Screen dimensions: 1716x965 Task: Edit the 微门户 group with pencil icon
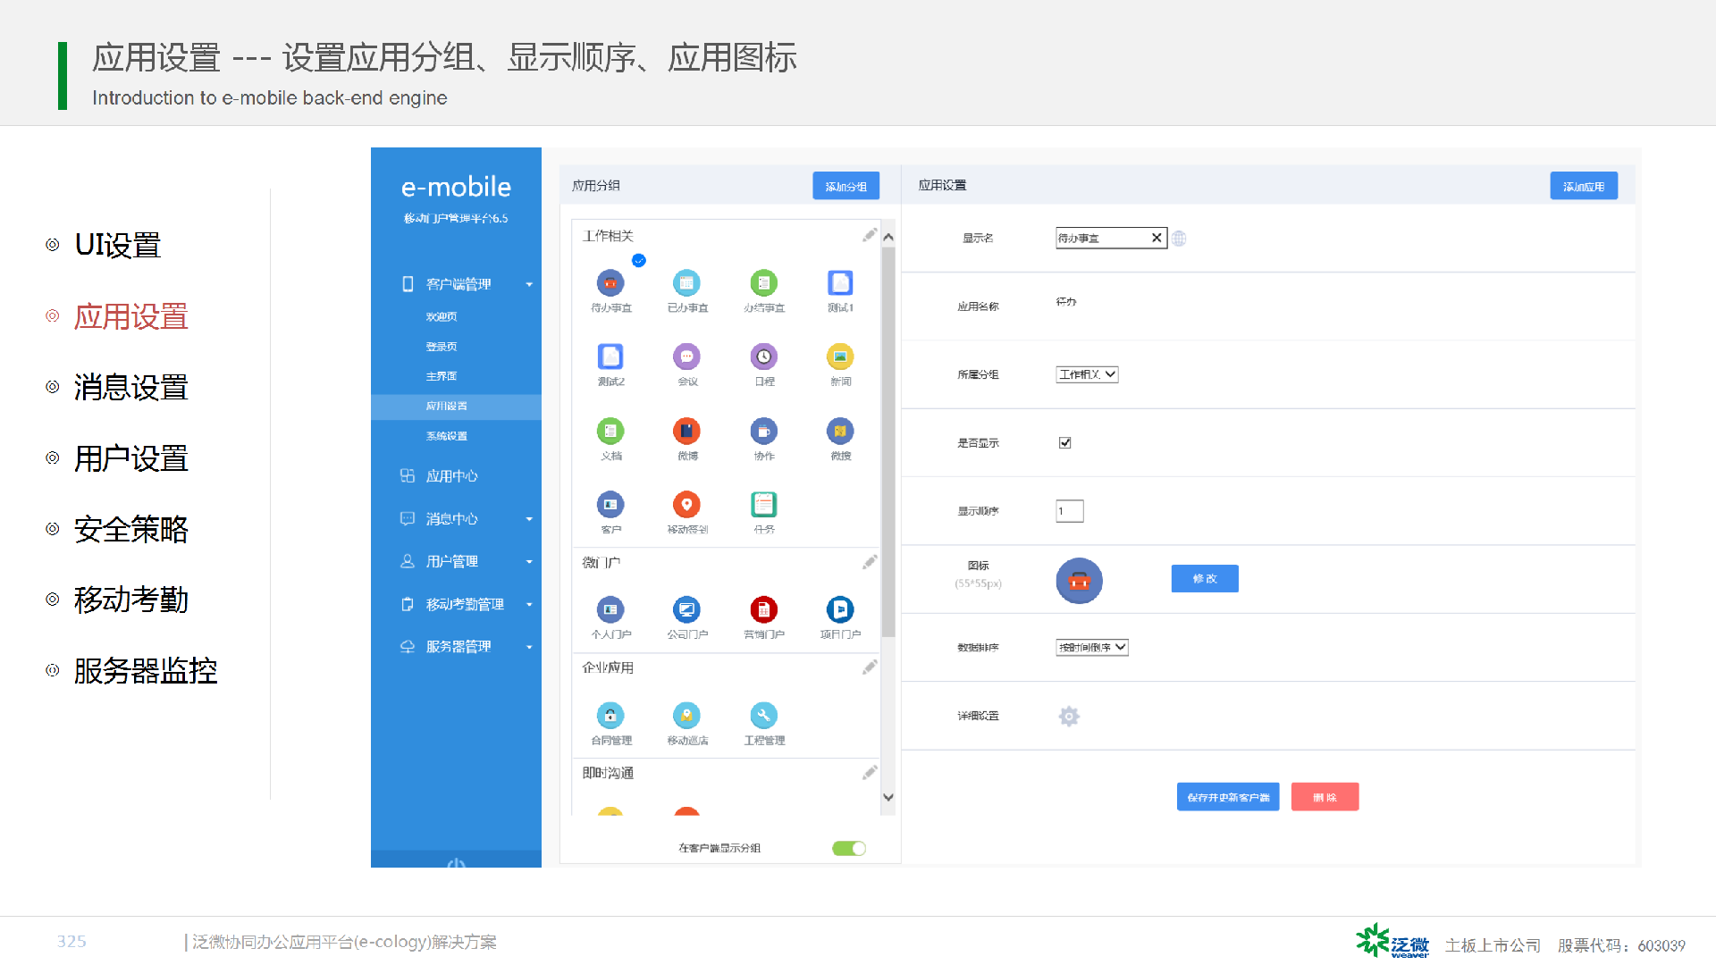870,562
